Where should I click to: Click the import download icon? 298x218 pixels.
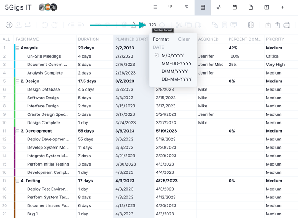[x=268, y=25]
